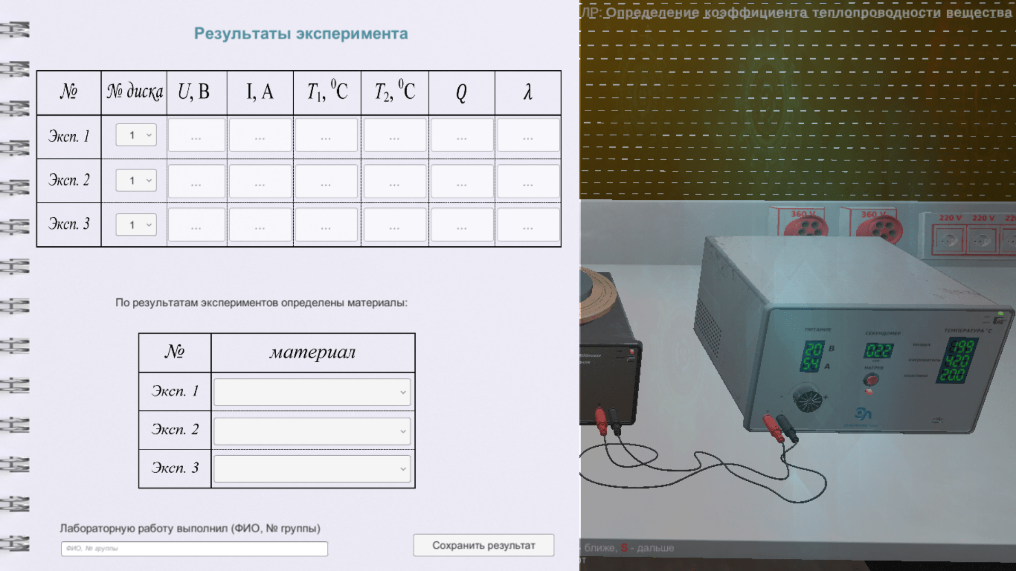Click the USB port icon on the panel
Image resolution: width=1016 pixels, height=571 pixels.
(937, 419)
